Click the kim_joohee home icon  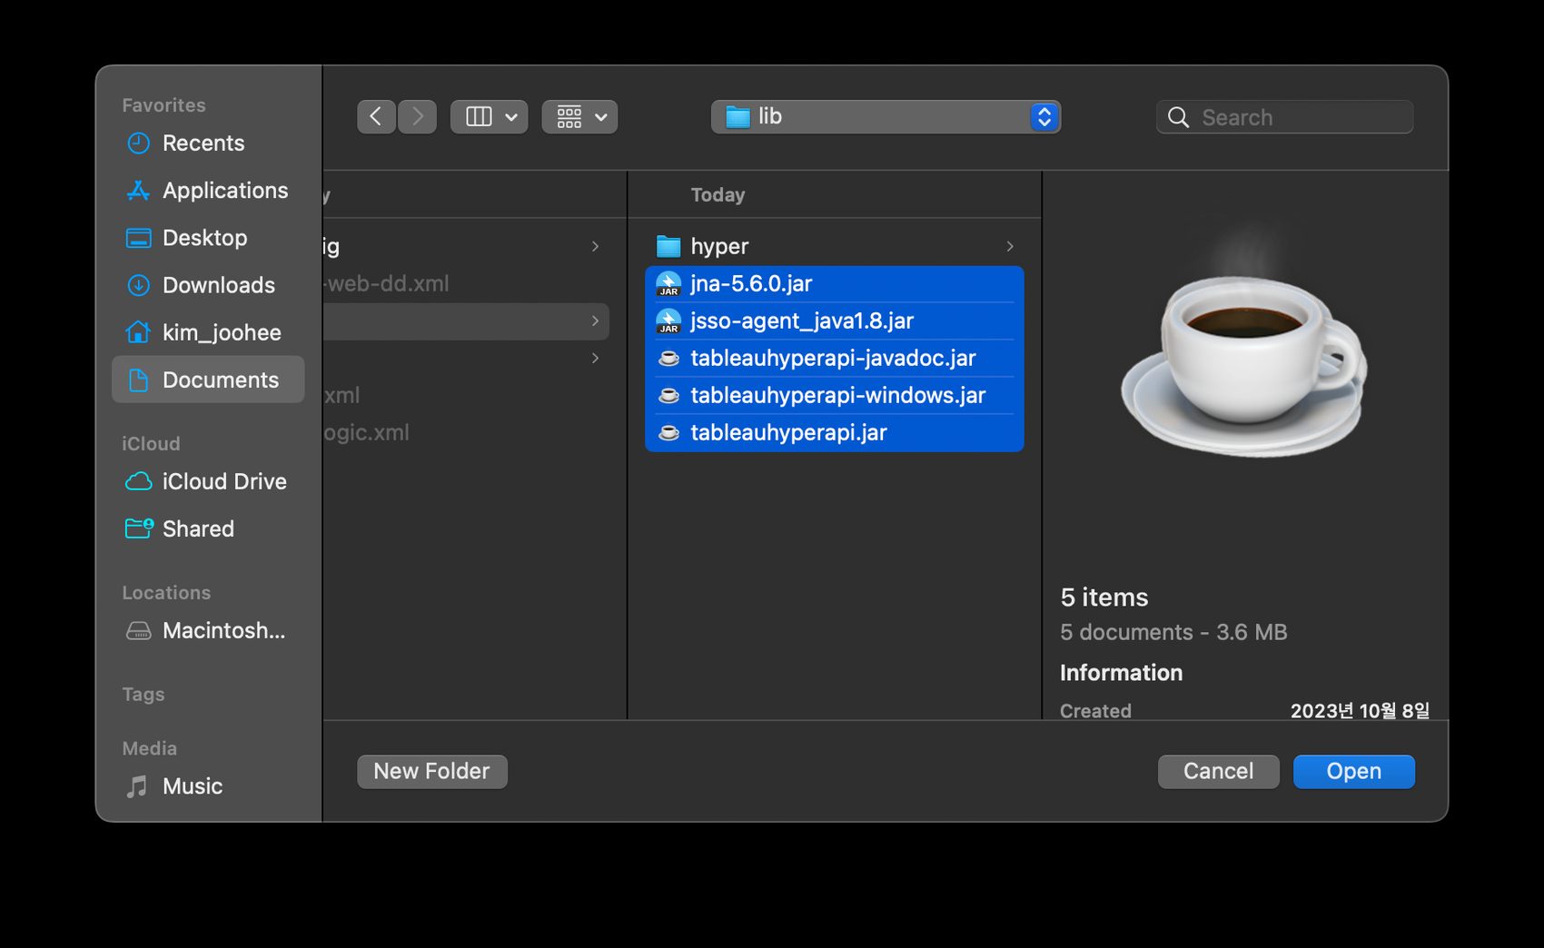(x=138, y=332)
